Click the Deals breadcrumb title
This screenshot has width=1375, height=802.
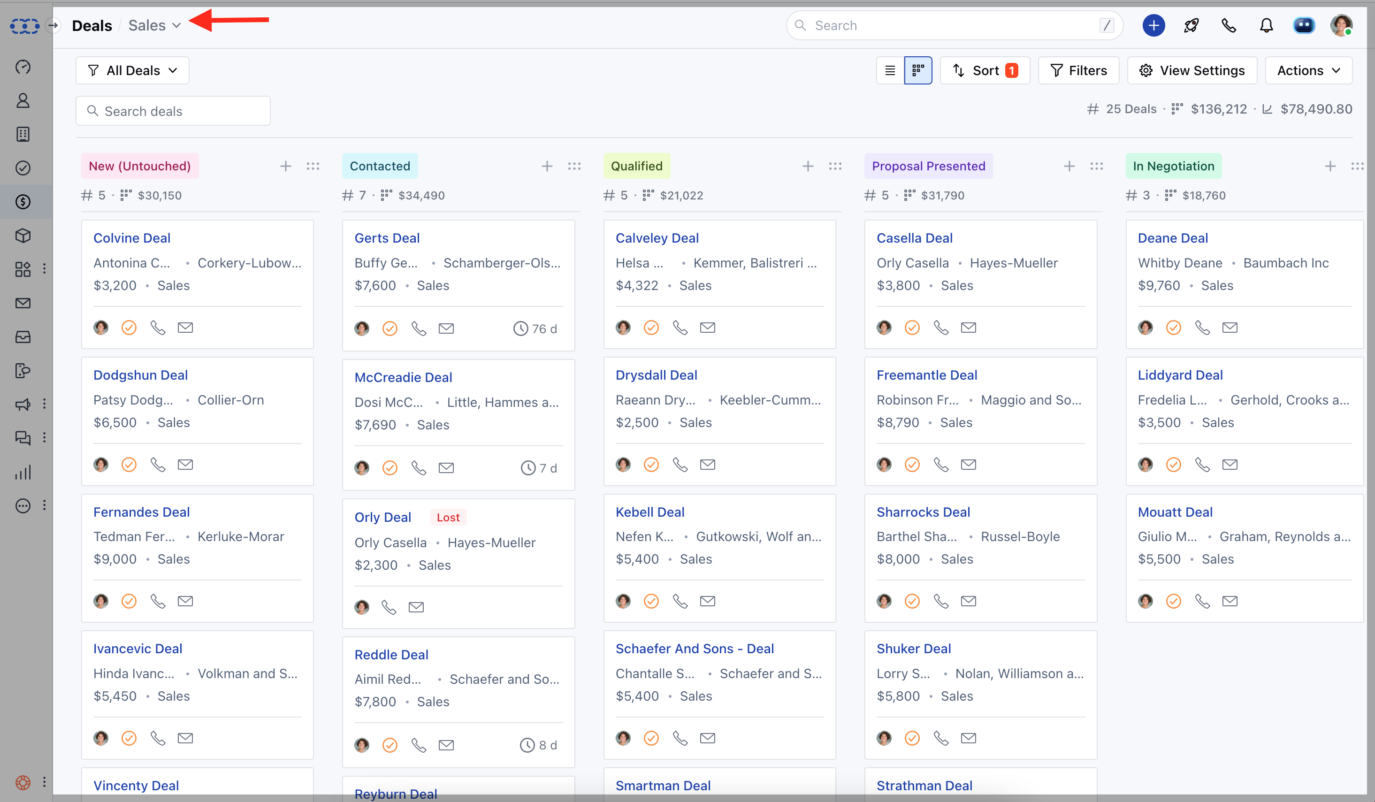click(x=92, y=26)
